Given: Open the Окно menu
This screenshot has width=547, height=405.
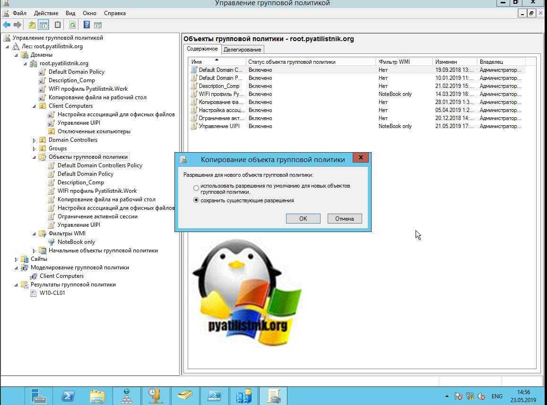Looking at the screenshot, I should pyautogui.click(x=90, y=13).
